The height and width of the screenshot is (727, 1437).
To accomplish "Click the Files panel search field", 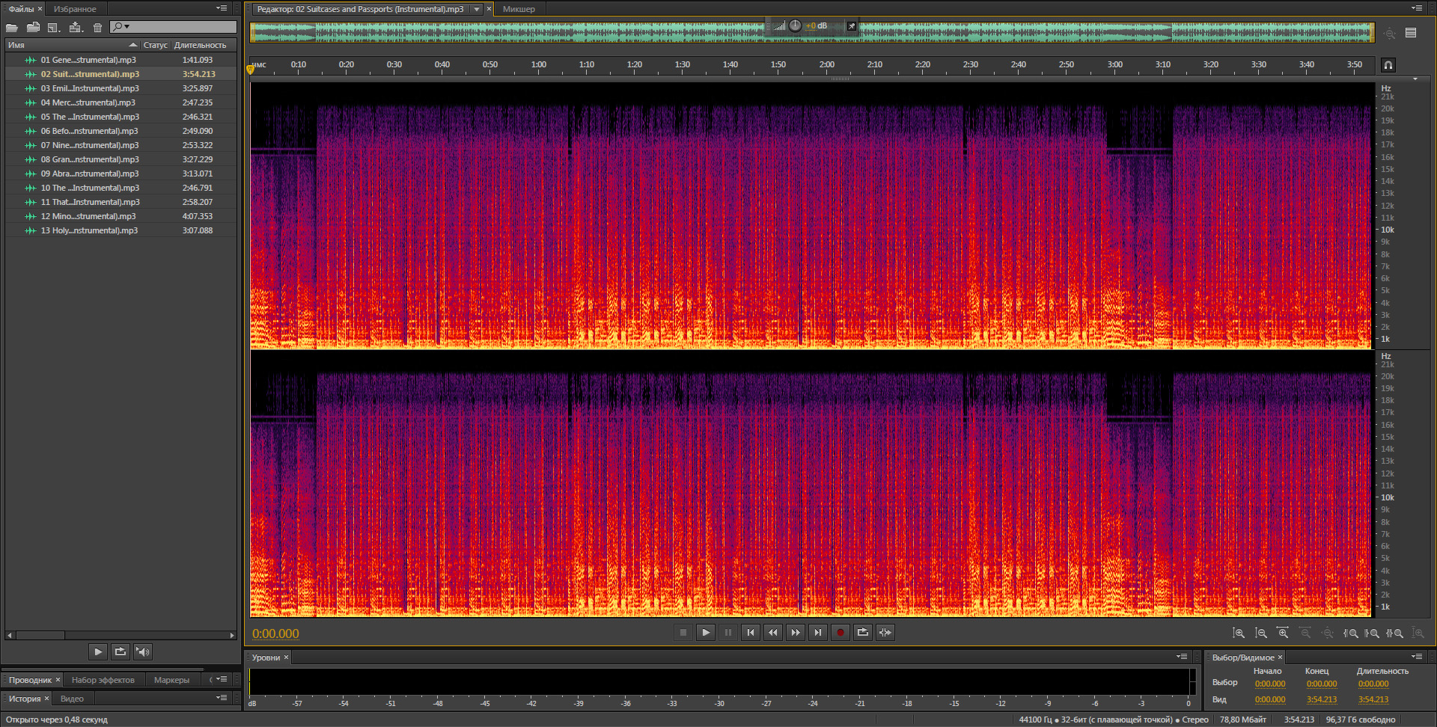I will click(x=174, y=27).
